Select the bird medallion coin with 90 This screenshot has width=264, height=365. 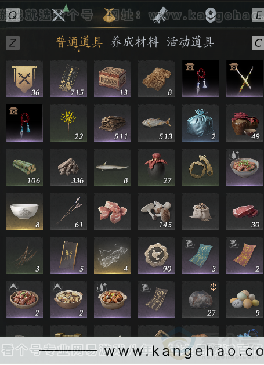tap(157, 255)
